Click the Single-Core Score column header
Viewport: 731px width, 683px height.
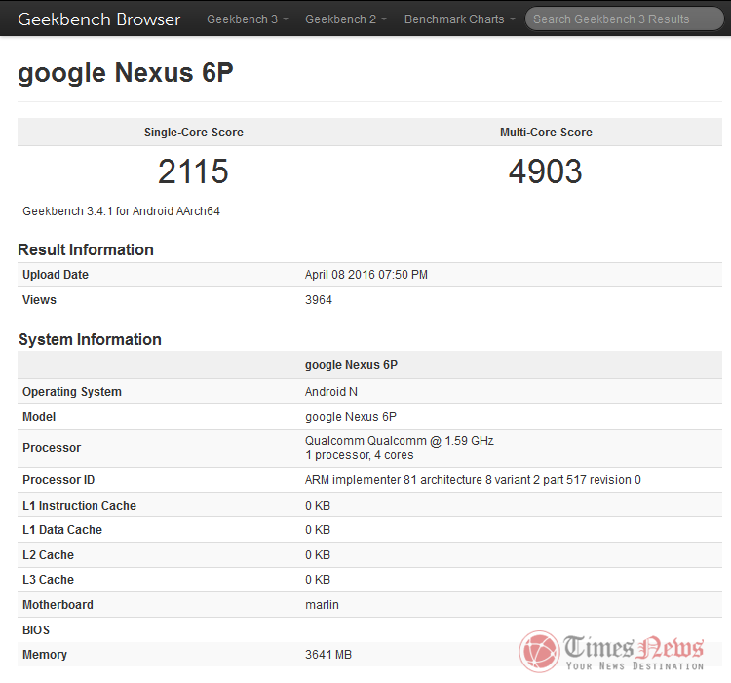click(x=193, y=133)
